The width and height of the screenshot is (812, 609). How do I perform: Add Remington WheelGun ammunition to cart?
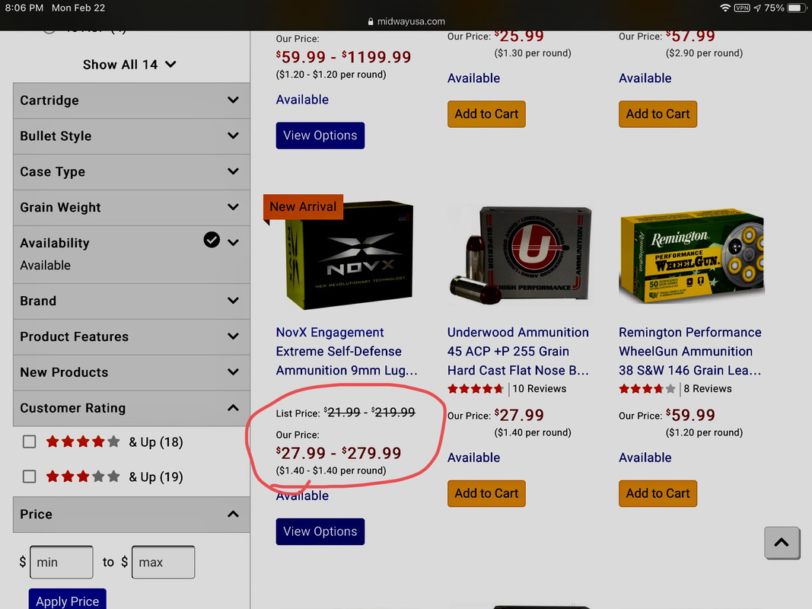tap(658, 493)
